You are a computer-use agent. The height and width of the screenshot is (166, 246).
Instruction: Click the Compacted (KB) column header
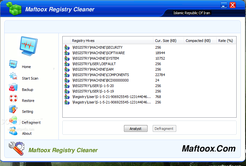coord(200,41)
